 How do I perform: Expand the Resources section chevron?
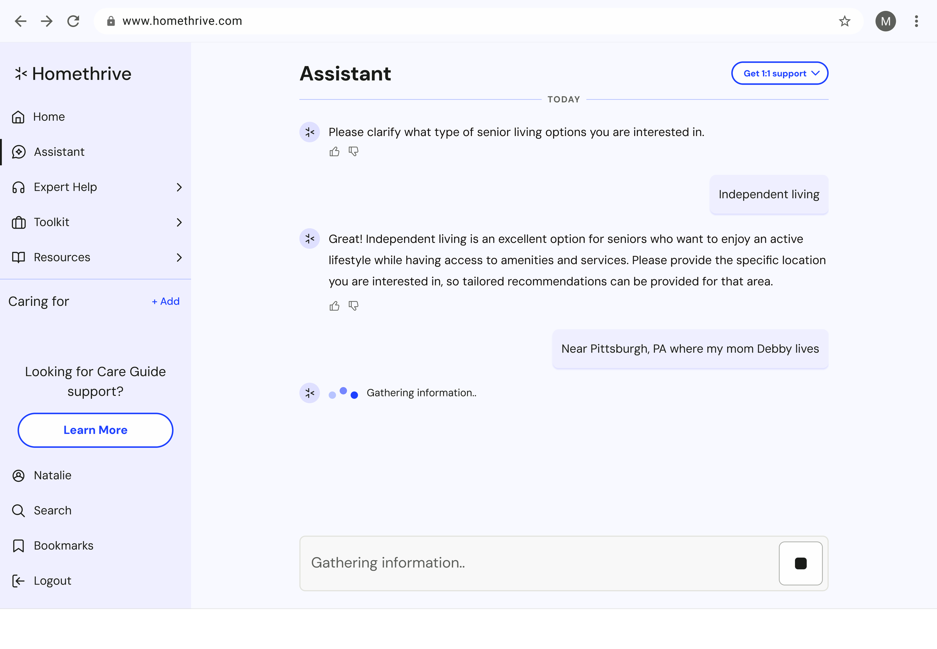(x=179, y=257)
